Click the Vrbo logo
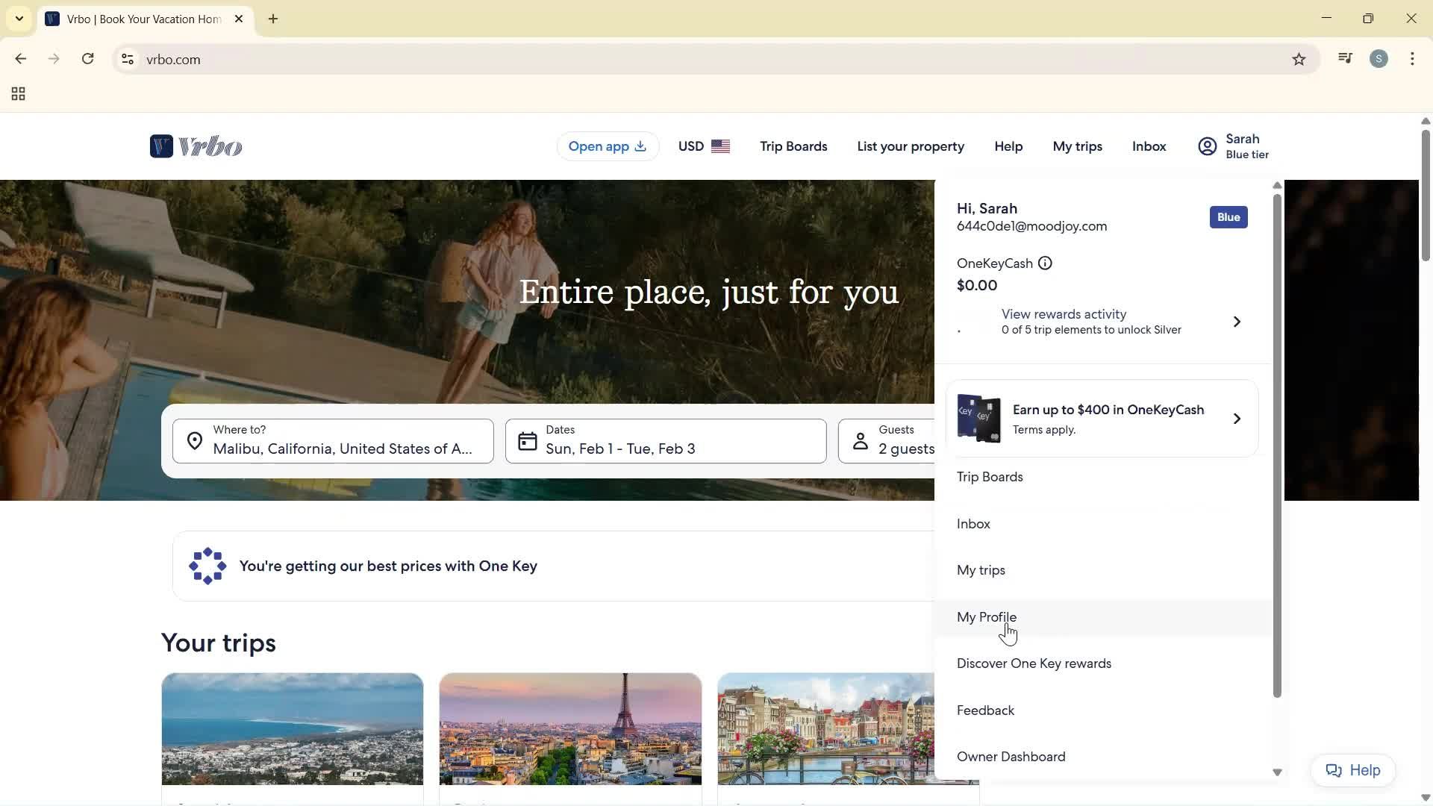Image resolution: width=1433 pixels, height=806 pixels. coord(196,146)
